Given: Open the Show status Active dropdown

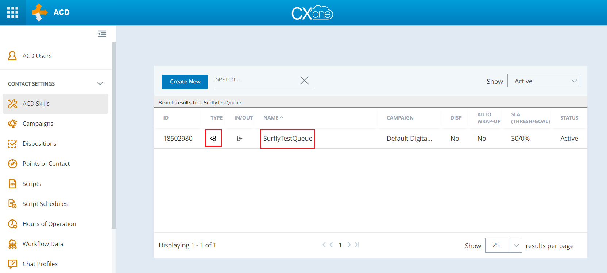Looking at the screenshot, I should (x=544, y=81).
